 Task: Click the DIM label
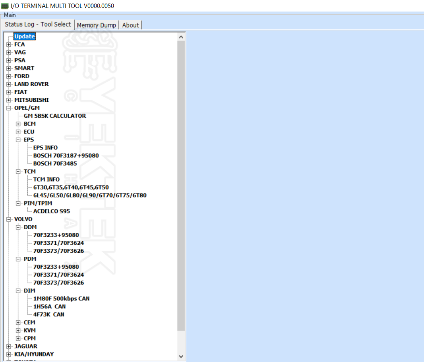coord(29,290)
